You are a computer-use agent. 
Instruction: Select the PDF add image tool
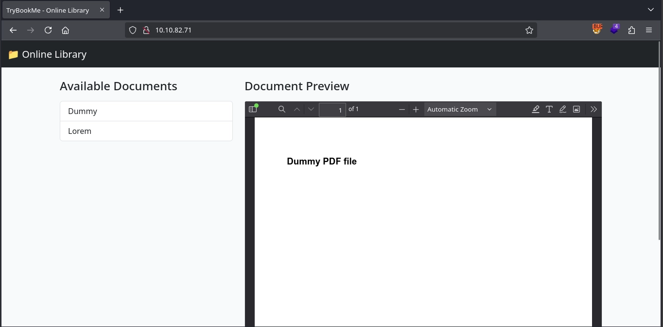coord(576,109)
